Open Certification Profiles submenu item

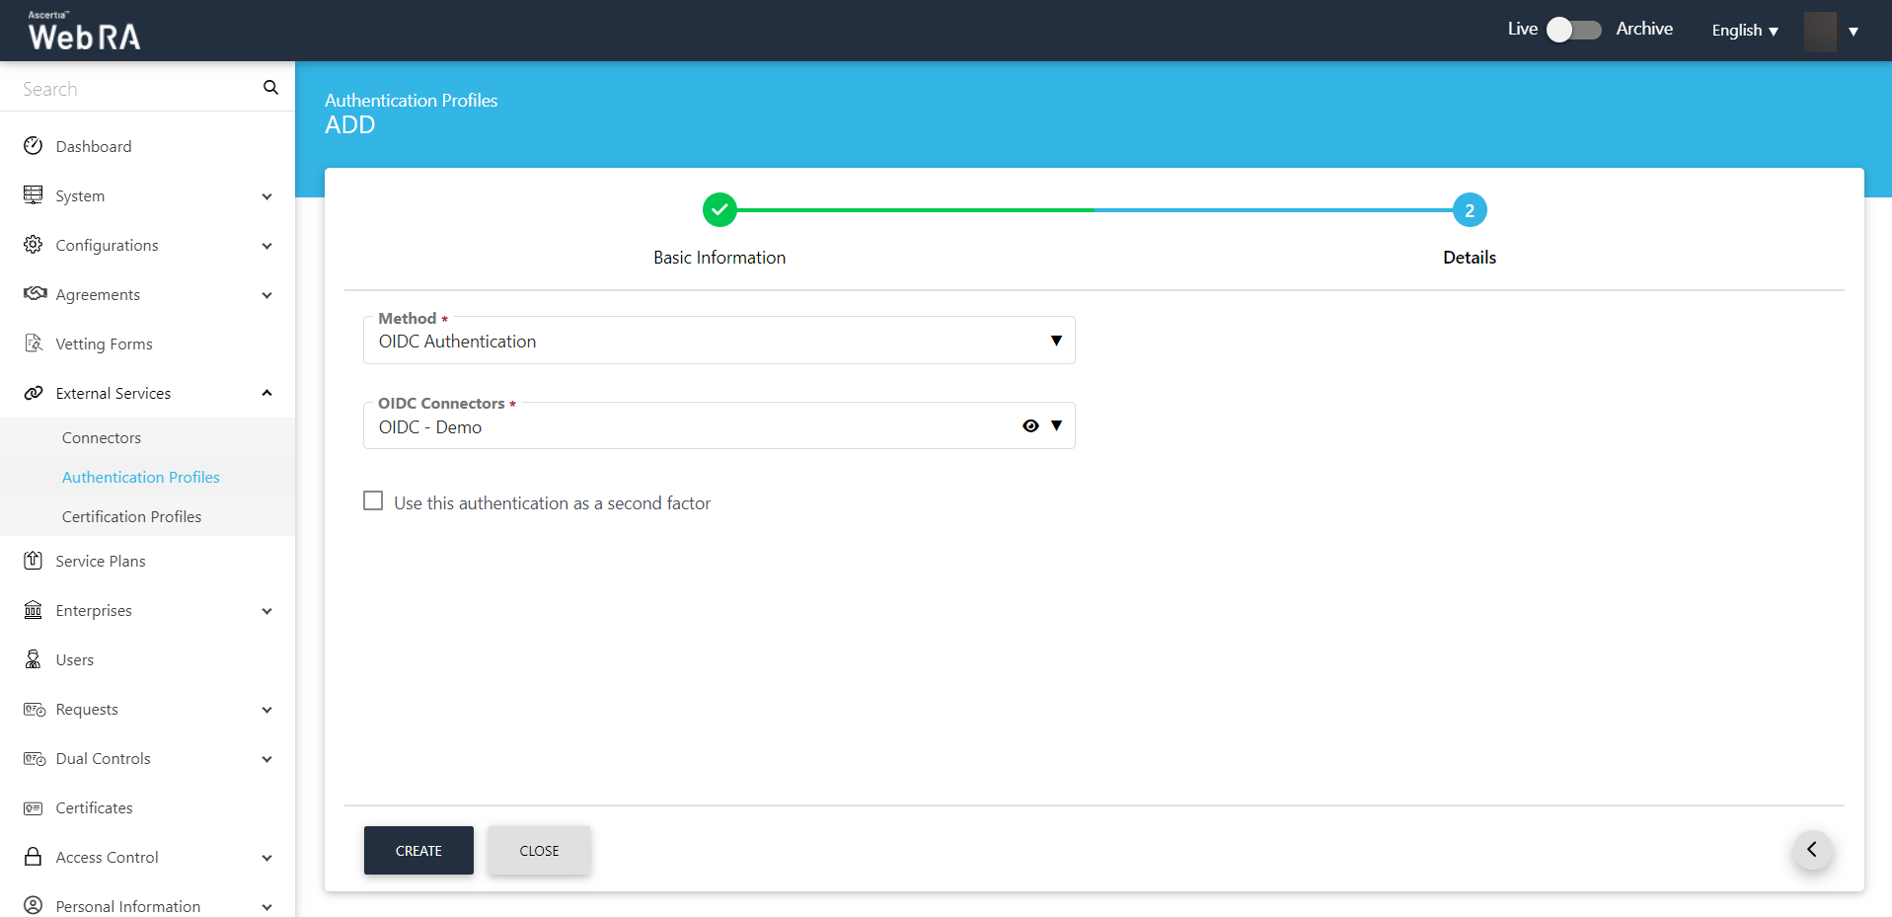point(131,516)
